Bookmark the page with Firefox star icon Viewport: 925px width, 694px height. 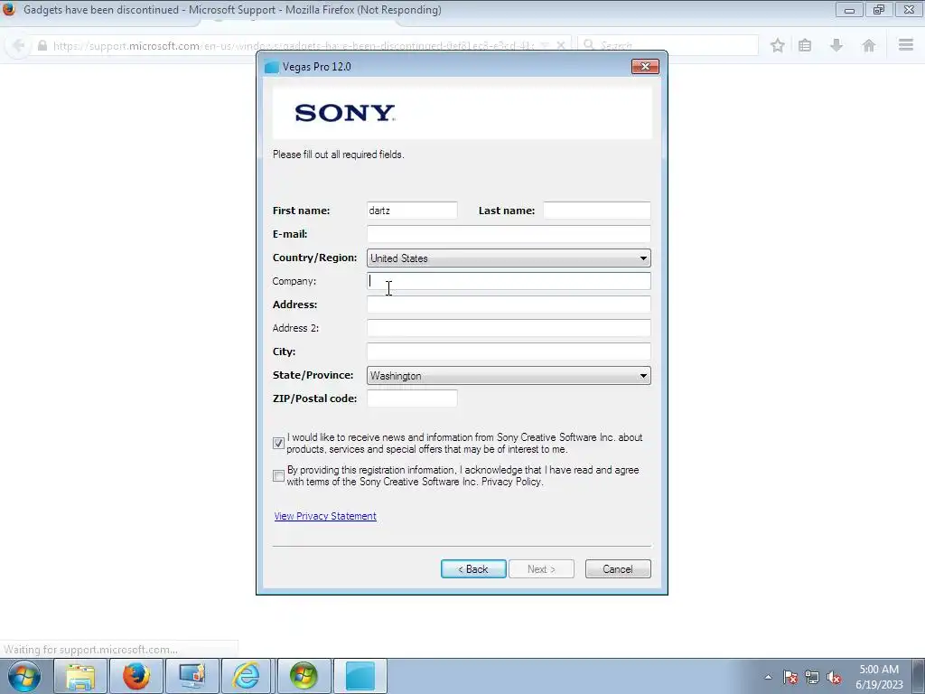[778, 45]
